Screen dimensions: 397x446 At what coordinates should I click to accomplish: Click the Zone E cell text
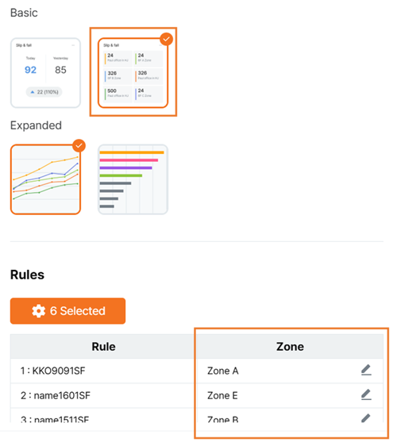click(x=222, y=396)
